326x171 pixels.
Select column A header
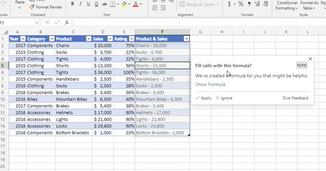pyautogui.click(x=17, y=32)
